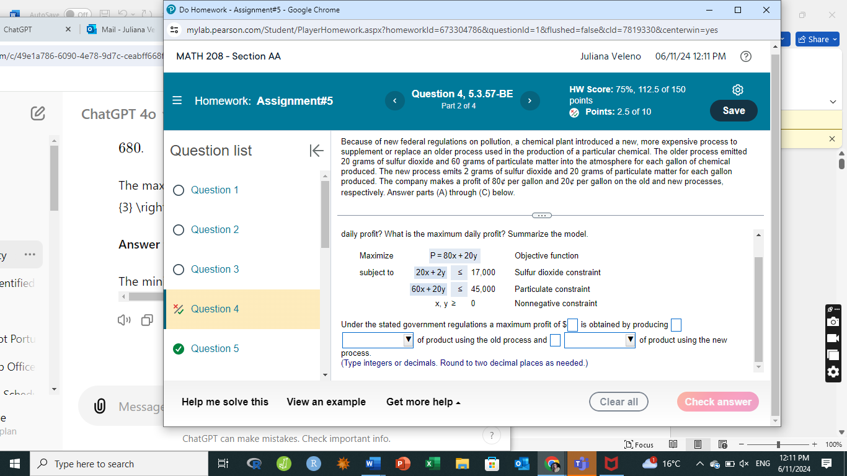This screenshot has width=847, height=476.
Task: Start a video recording from the side capture toolbar
Action: [833, 338]
